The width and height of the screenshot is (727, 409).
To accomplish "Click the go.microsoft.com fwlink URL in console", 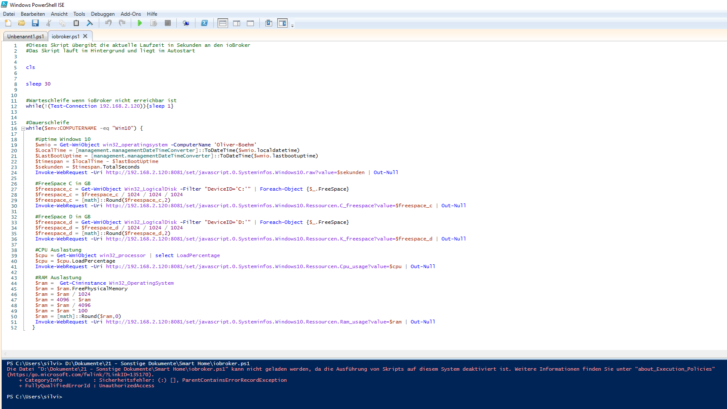I will click(x=80, y=375).
